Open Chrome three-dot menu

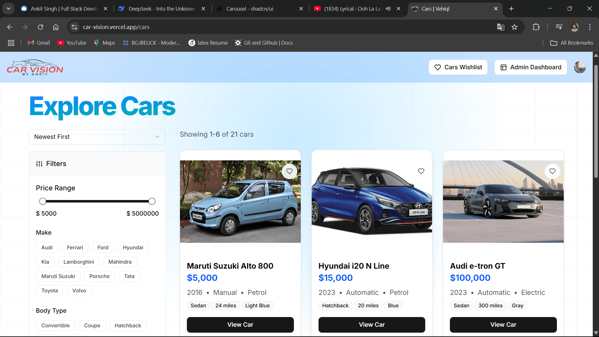(590, 27)
